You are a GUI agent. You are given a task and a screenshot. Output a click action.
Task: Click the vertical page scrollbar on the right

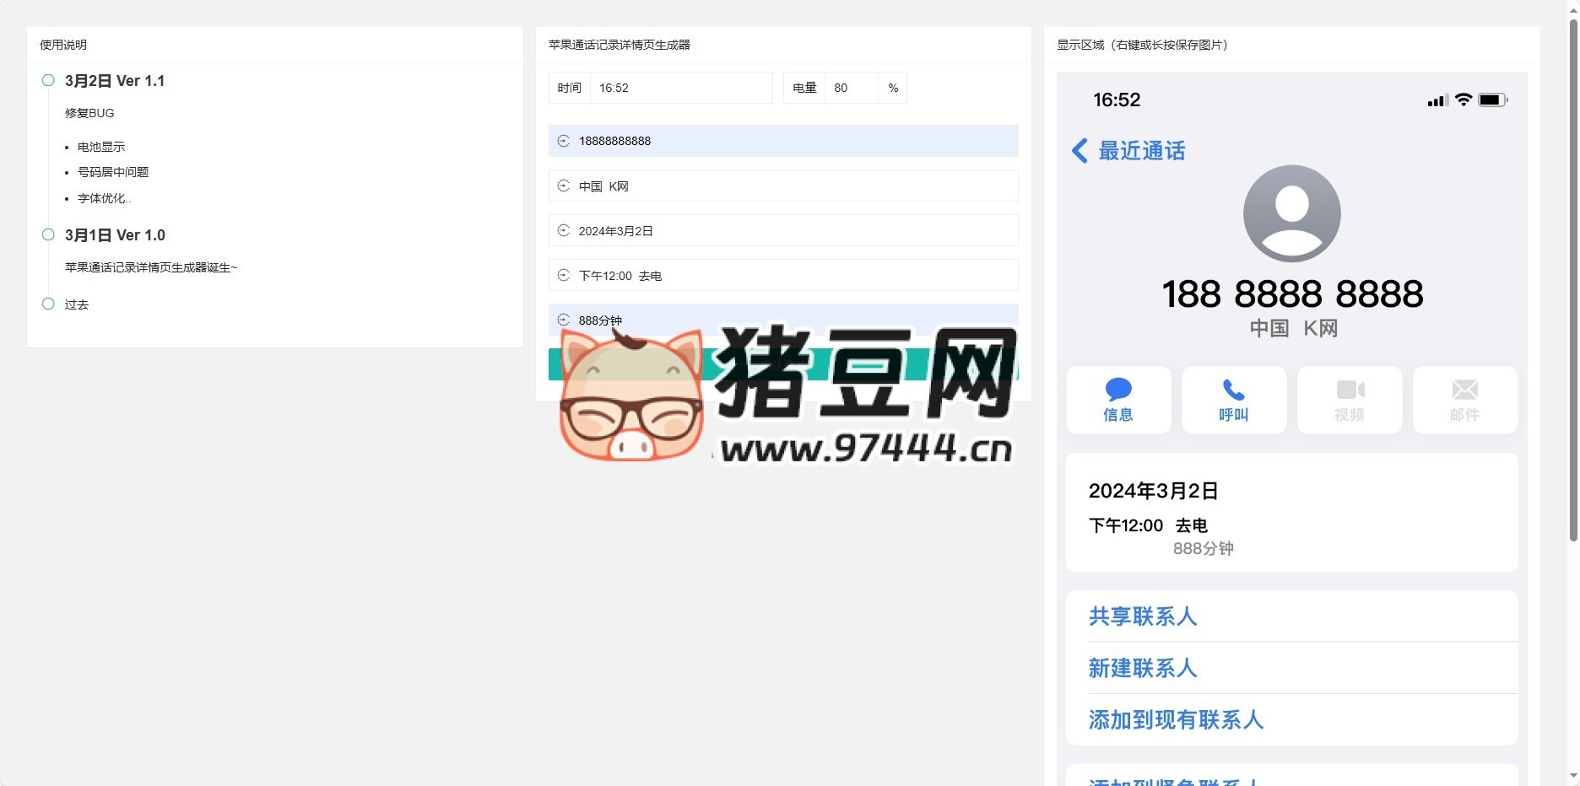tap(1572, 278)
